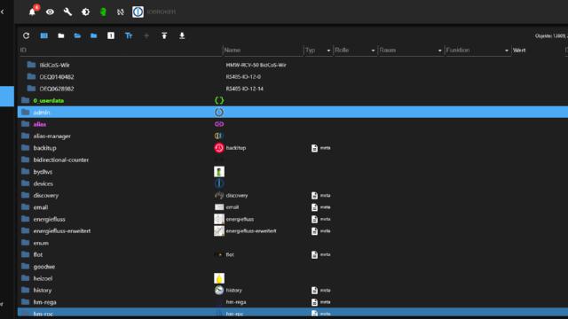The image size is (568, 319).
Task: Collapse all folders with the dark folder icon
Action: (61, 35)
